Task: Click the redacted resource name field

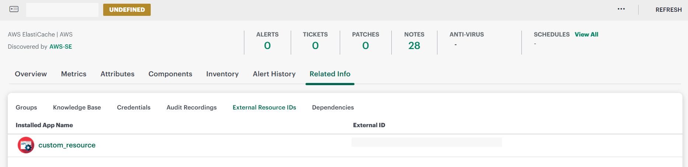Action: [62, 10]
